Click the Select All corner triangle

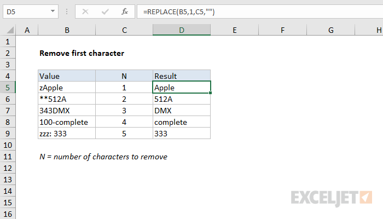coord(10,30)
